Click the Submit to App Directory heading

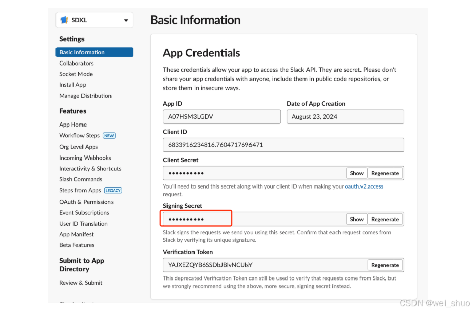click(x=81, y=265)
